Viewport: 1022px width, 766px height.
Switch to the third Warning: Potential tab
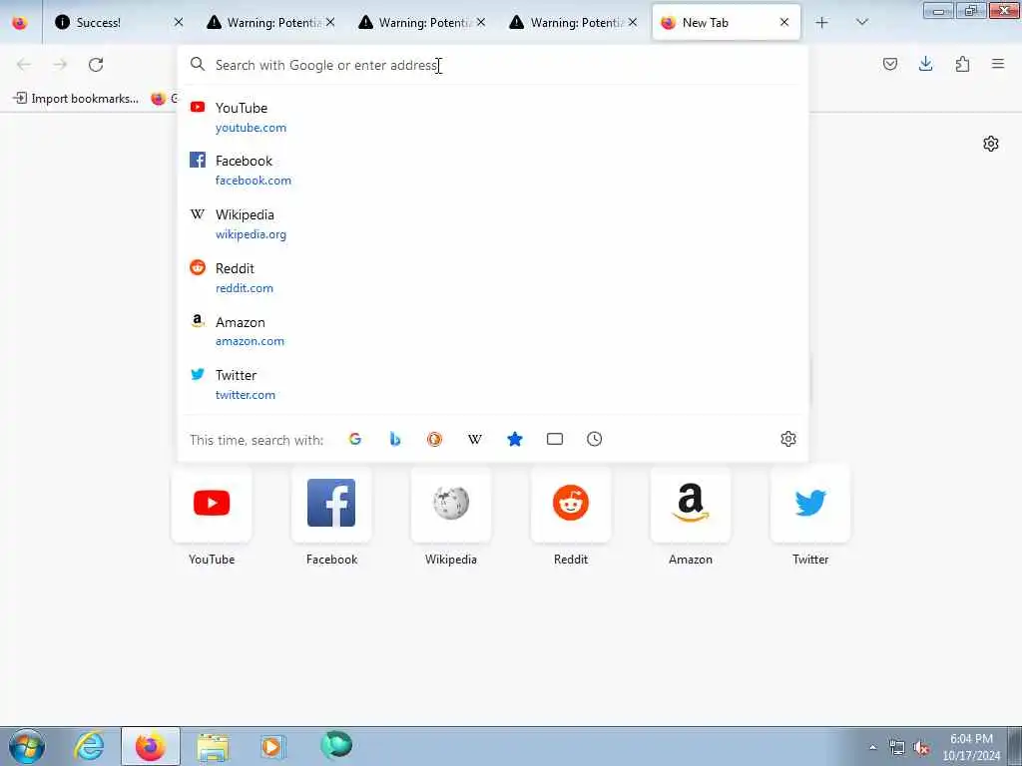[x=574, y=22]
